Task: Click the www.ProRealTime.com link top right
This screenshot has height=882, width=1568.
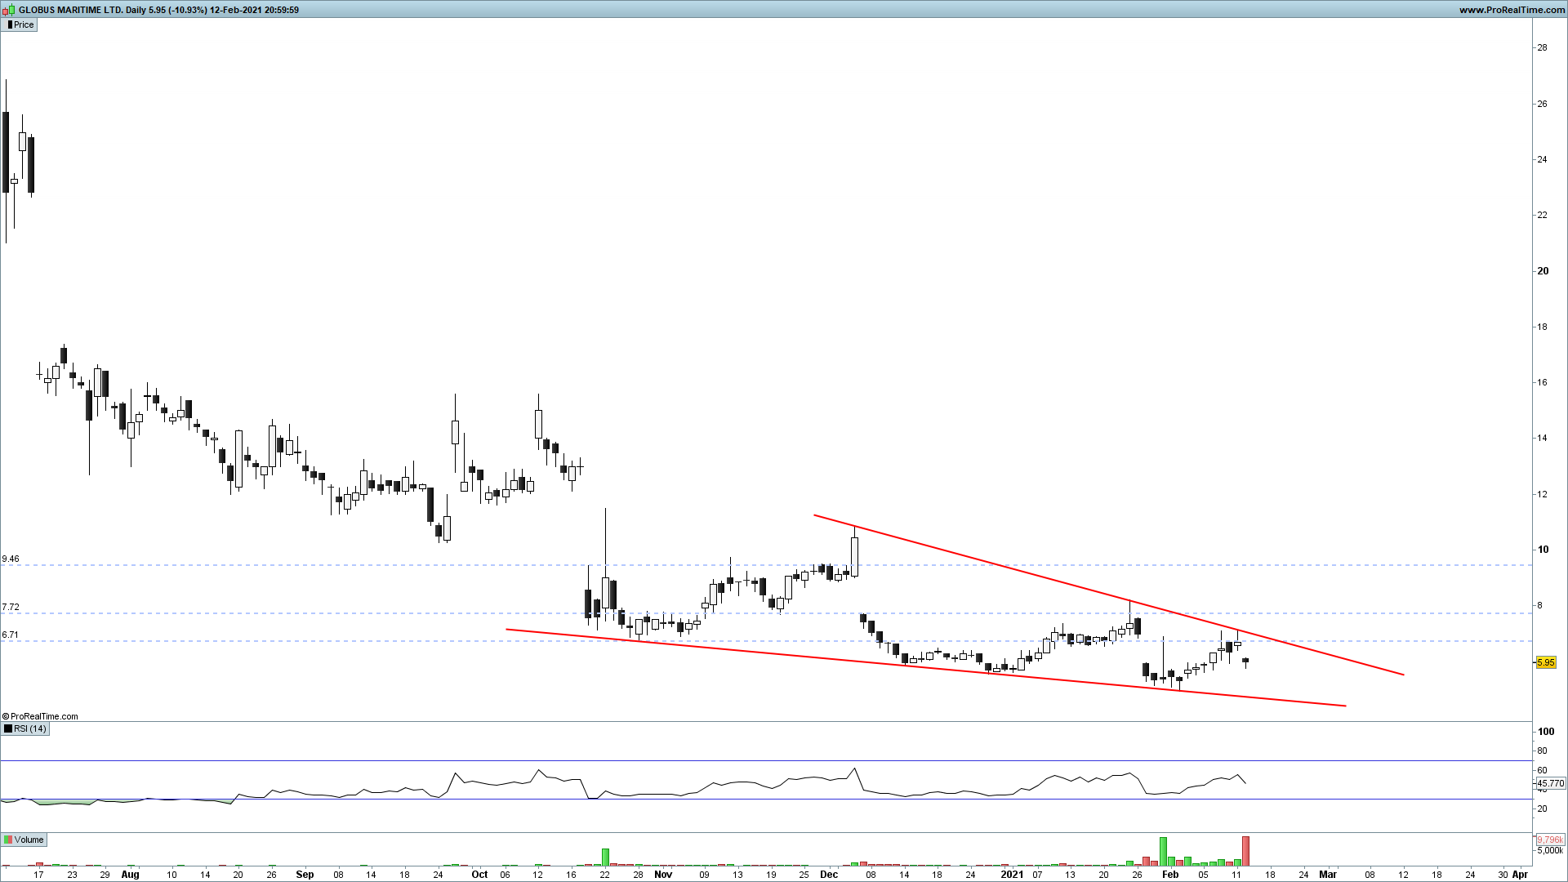Action: click(x=1512, y=10)
